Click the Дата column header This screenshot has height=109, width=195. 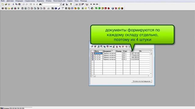click(x=98, y=51)
